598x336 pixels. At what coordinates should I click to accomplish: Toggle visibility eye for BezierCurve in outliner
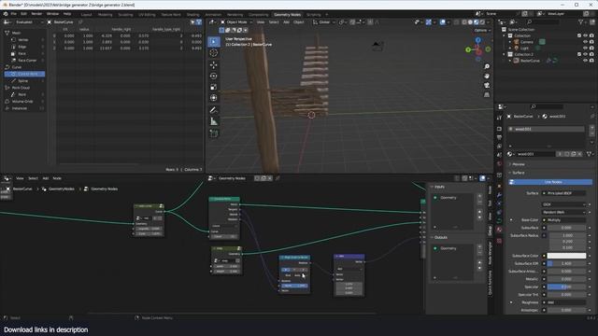click(x=585, y=61)
